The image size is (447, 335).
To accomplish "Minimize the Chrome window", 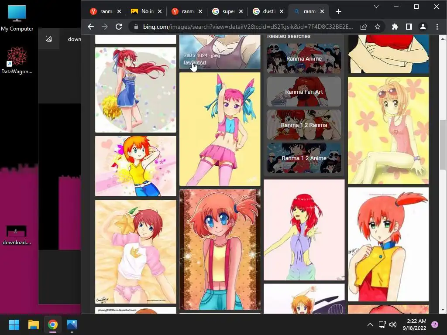I will [x=396, y=7].
